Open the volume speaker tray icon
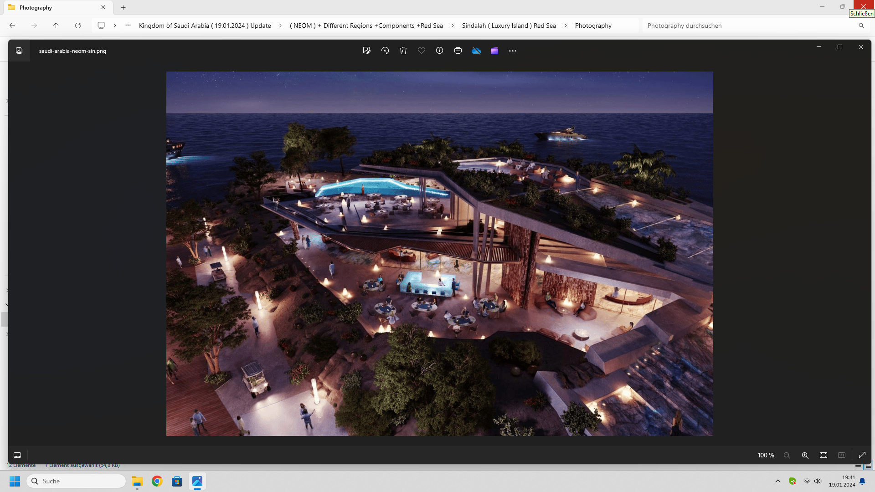The image size is (875, 492). [x=818, y=481]
